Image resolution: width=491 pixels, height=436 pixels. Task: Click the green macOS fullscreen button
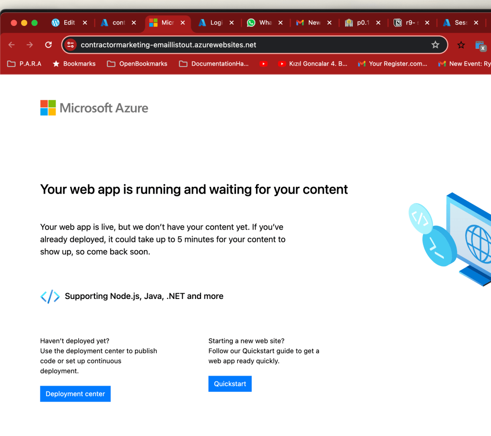(x=35, y=23)
